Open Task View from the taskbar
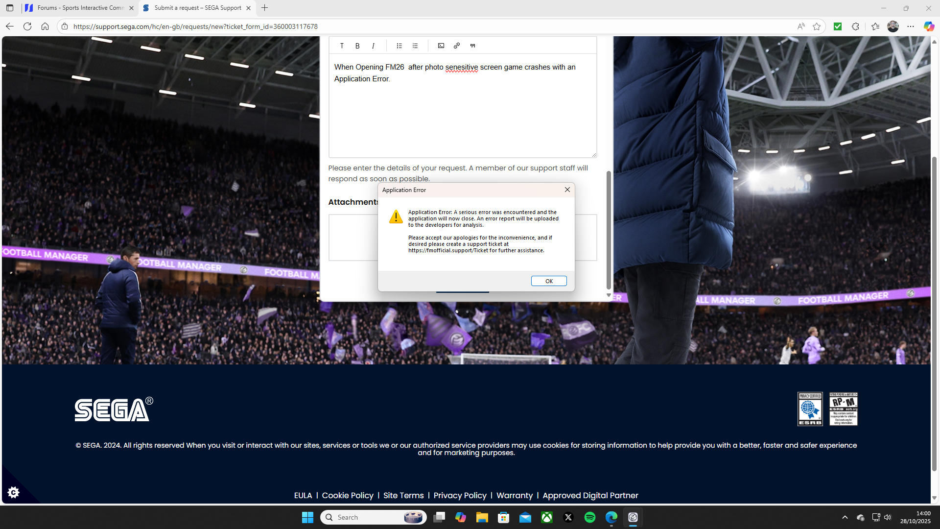Image resolution: width=940 pixels, height=529 pixels. pyautogui.click(x=439, y=517)
